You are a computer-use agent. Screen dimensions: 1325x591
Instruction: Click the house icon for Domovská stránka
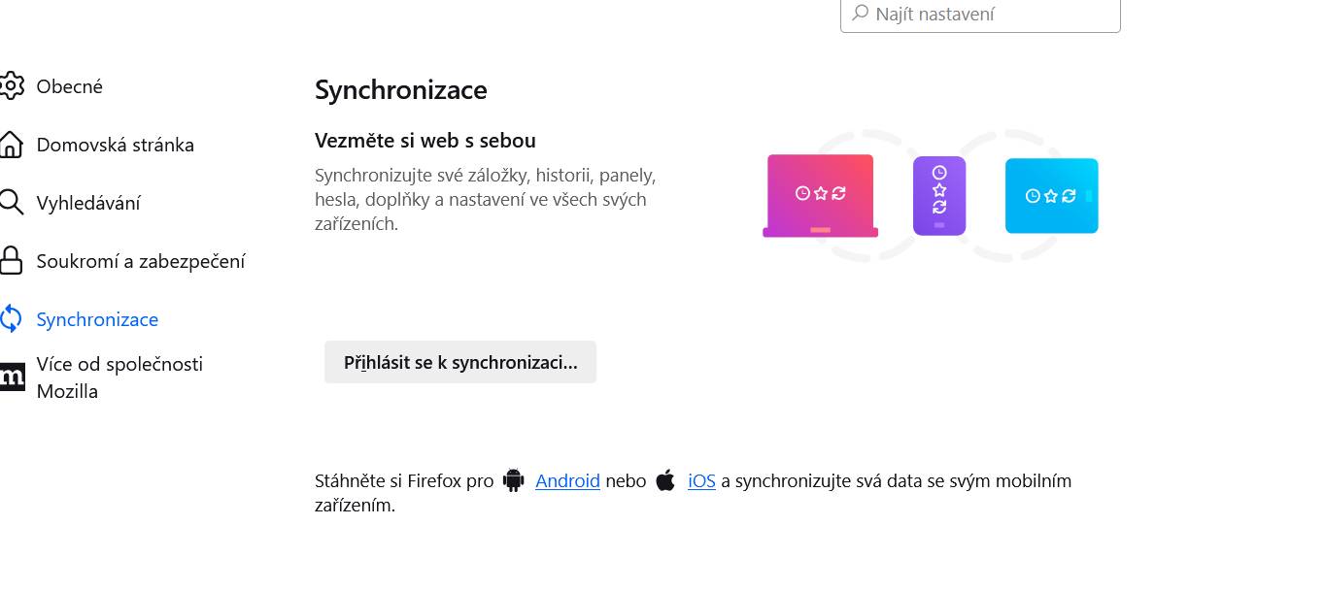click(x=11, y=145)
